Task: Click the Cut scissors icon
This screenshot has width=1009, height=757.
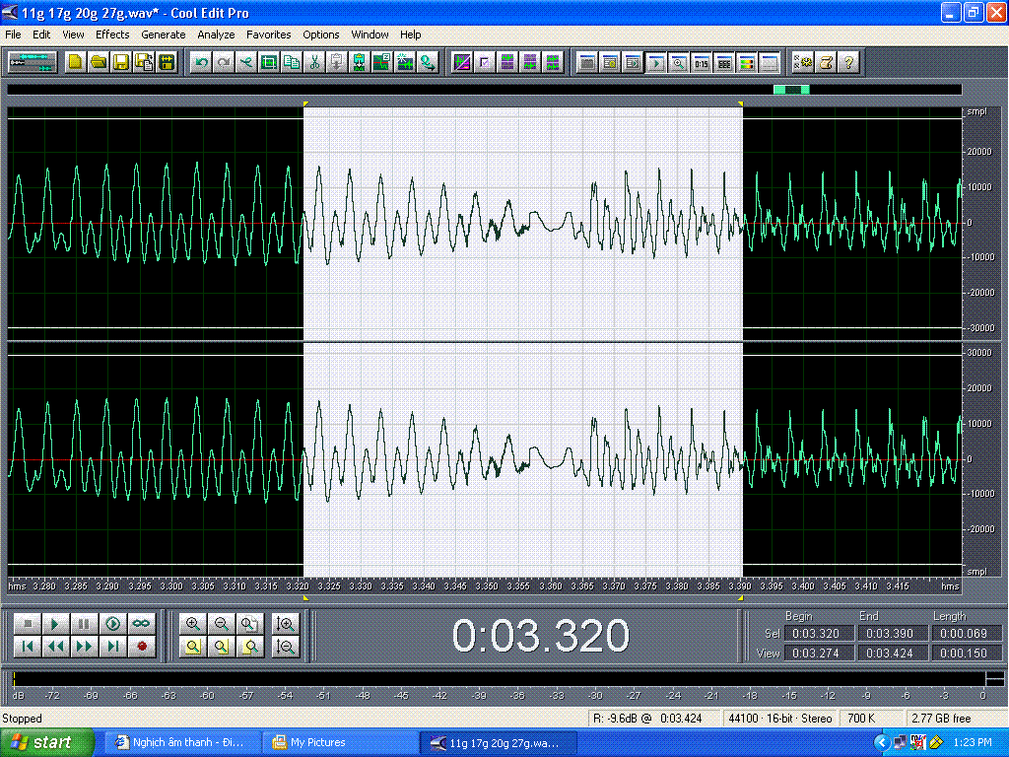Action: 314,62
